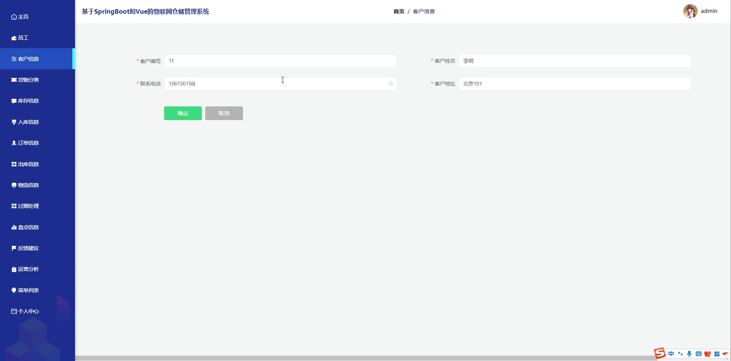Click the 出库信息 grid icon

coord(14,164)
